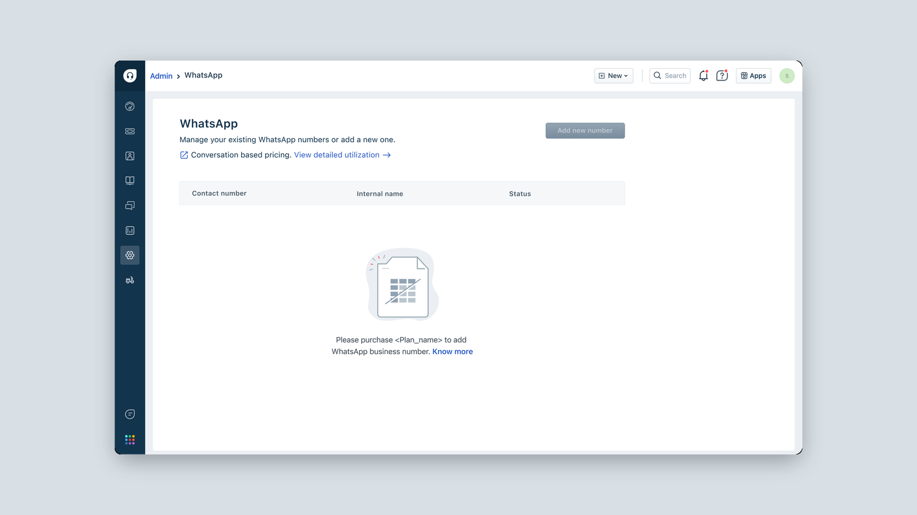
Task: Open the help question mark icon
Action: (x=722, y=76)
